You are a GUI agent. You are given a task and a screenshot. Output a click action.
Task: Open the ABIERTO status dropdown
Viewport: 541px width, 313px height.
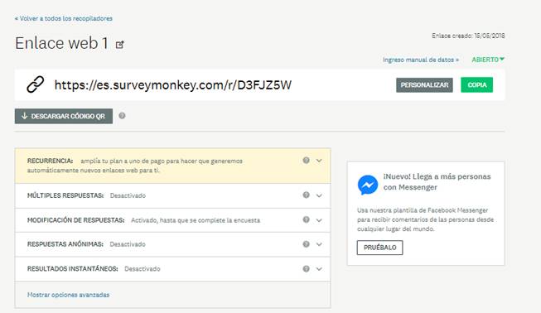click(x=488, y=60)
